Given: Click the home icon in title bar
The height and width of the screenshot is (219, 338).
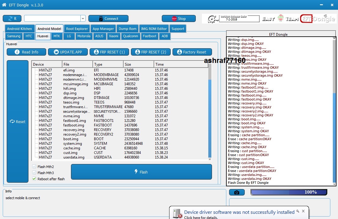Looking at the screenshot, I should coord(4,5).
